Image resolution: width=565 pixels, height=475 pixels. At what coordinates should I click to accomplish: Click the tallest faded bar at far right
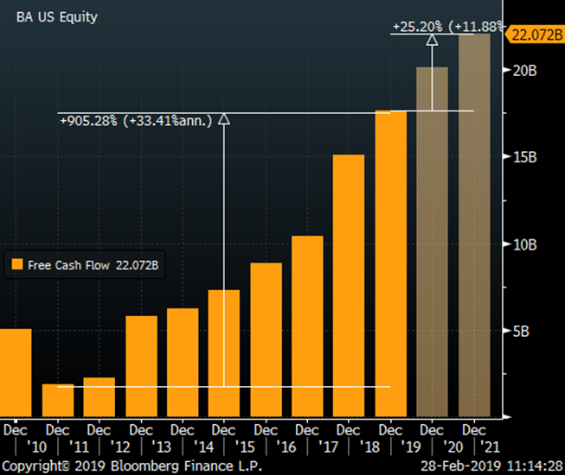[x=474, y=225]
